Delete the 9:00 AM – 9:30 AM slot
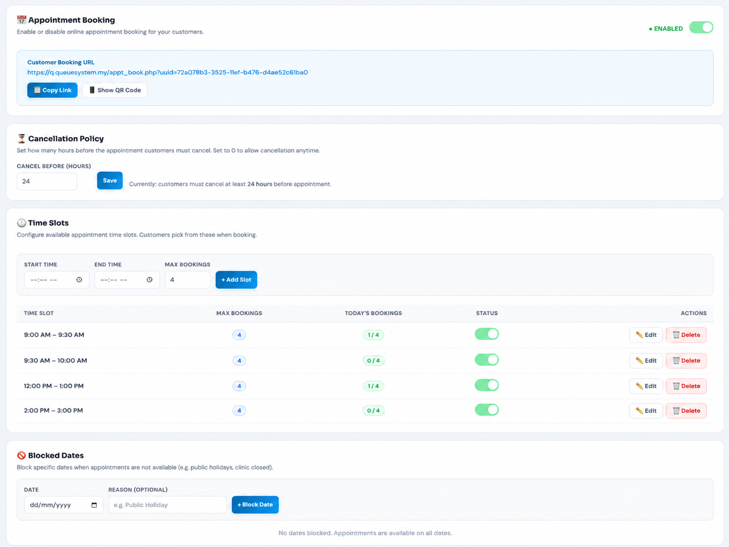Image resolution: width=729 pixels, height=547 pixels. pos(686,334)
